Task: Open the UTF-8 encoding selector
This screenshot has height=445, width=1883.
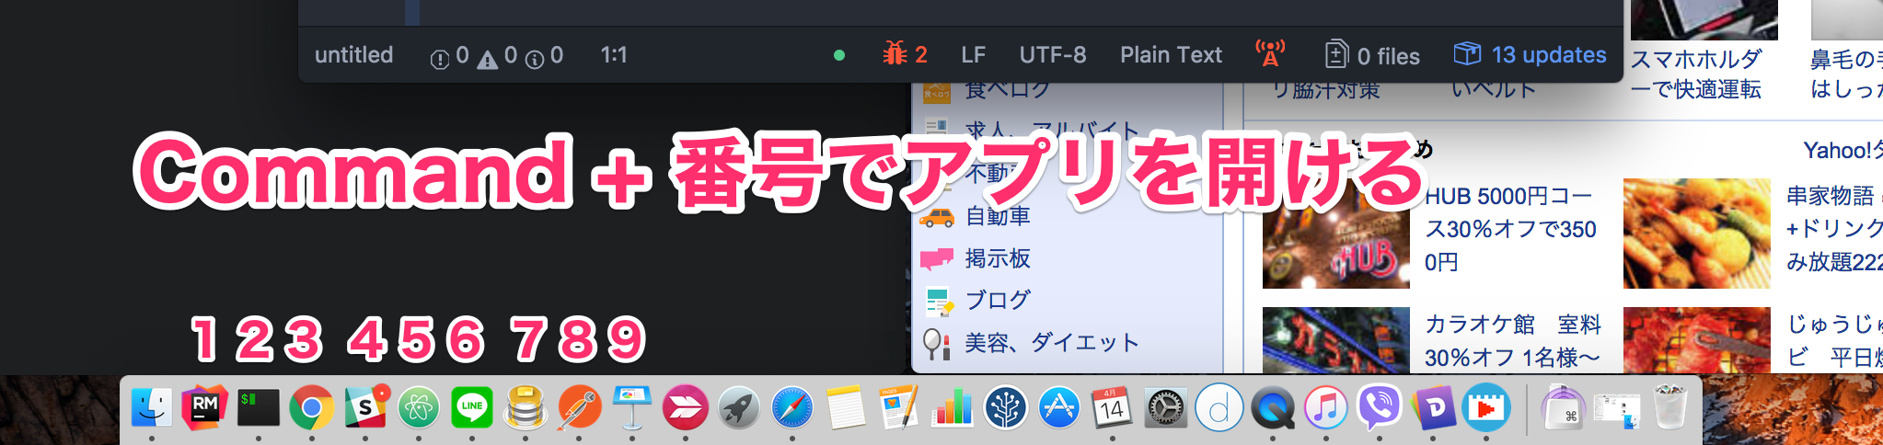Action: pos(1052,55)
